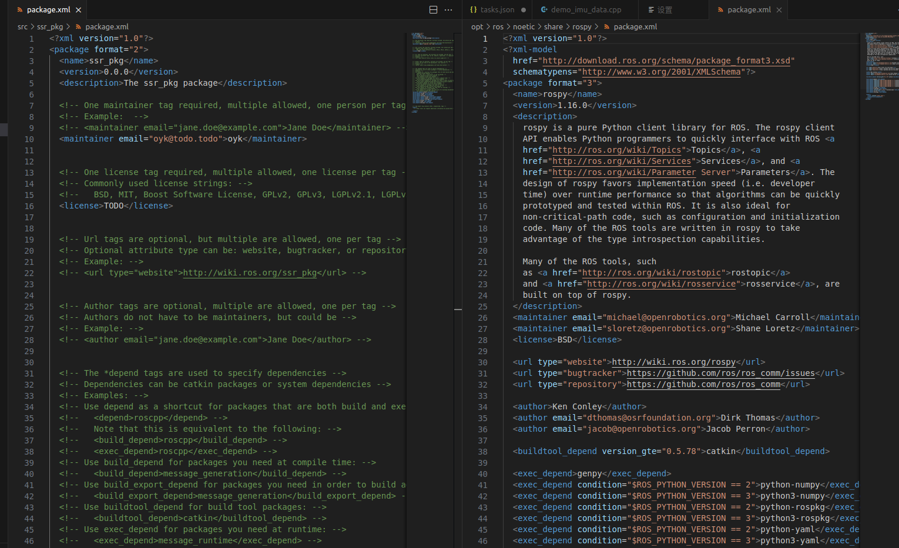The image size is (899, 548).
Task: Click the XML feed icon on right package.xml tab
Action: [720, 10]
